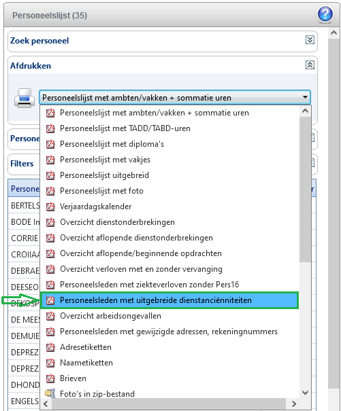The image size is (341, 411).
Task: Collapse the Afdrukken panel
Action: coord(310,65)
